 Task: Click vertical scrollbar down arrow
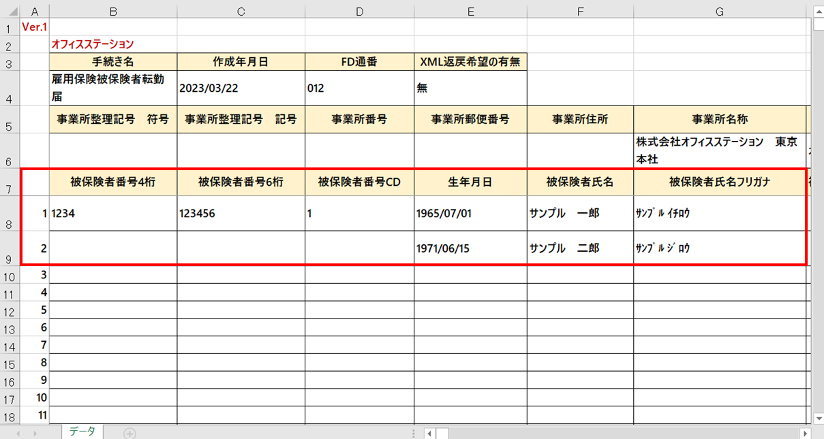click(x=818, y=419)
